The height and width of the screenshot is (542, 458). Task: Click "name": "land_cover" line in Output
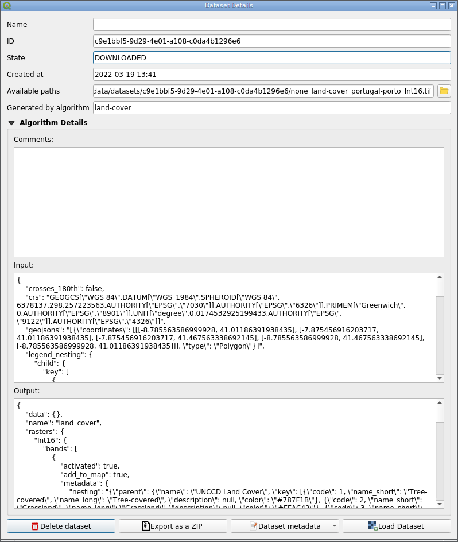pos(64,423)
